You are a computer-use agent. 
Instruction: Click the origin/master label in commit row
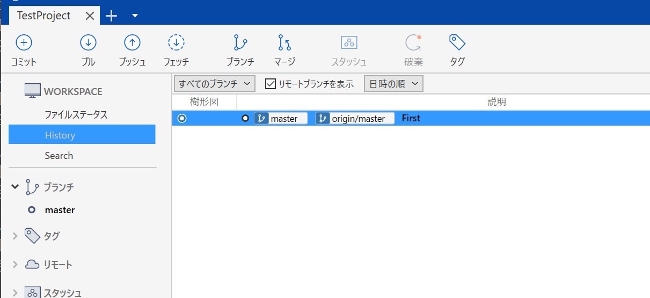pyautogui.click(x=355, y=118)
